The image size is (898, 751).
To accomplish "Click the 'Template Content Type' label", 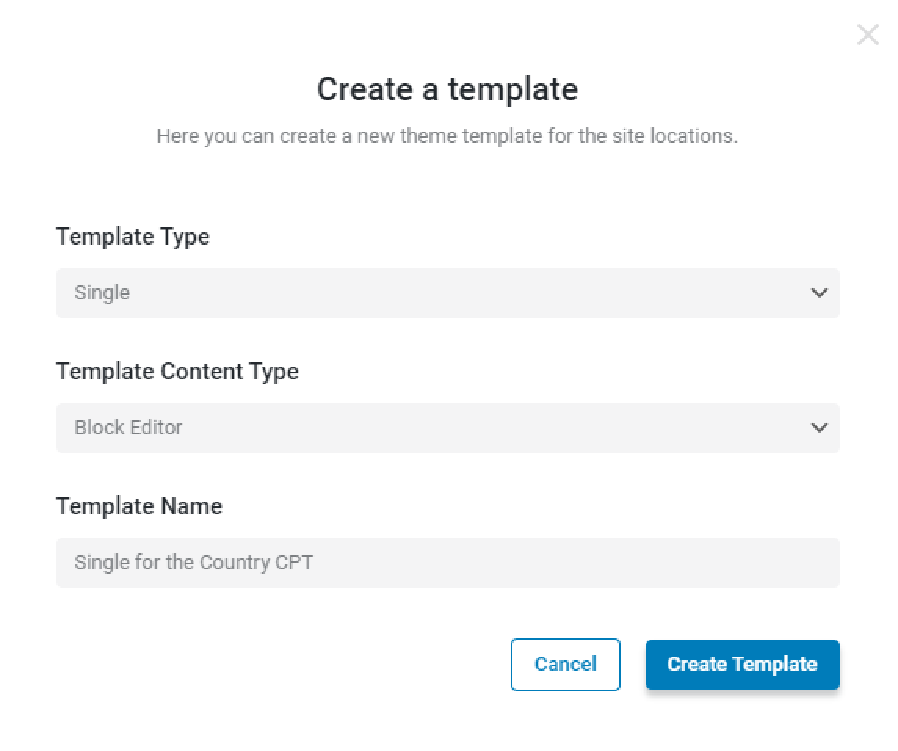I will click(x=178, y=372).
